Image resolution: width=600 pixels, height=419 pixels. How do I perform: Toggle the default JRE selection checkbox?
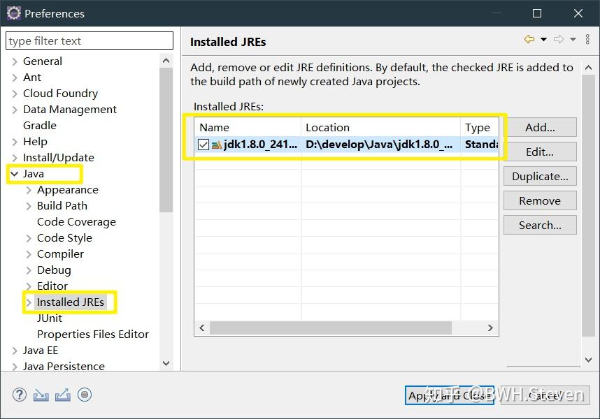(x=203, y=144)
